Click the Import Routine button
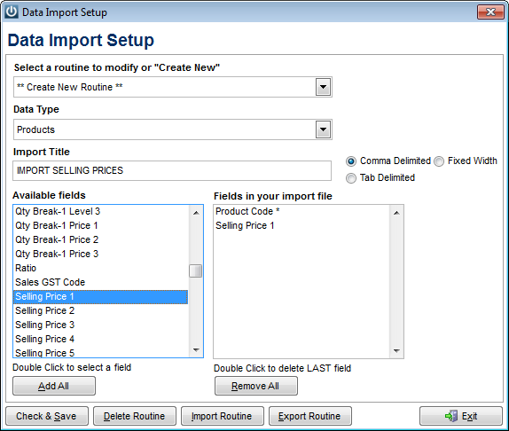 pos(223,416)
